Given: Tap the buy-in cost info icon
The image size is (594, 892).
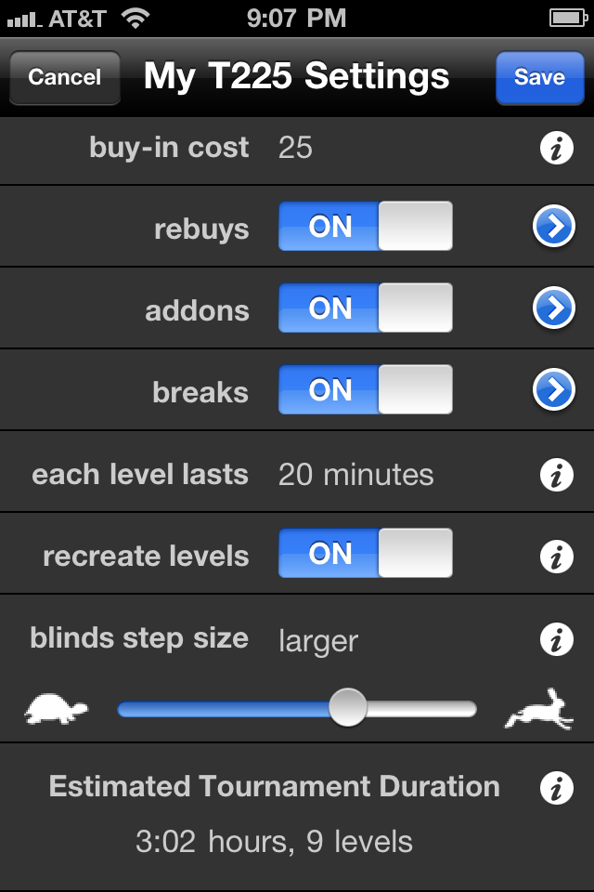Looking at the screenshot, I should tap(556, 148).
